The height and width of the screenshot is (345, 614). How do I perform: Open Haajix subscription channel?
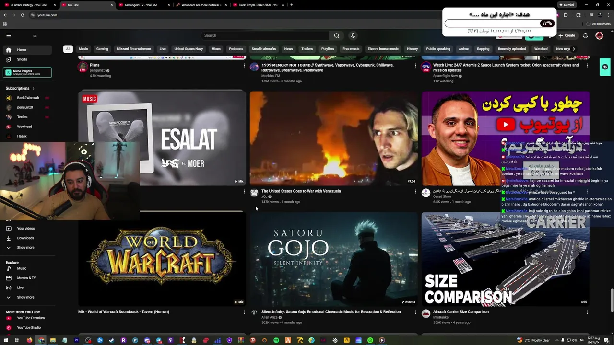(x=28, y=136)
